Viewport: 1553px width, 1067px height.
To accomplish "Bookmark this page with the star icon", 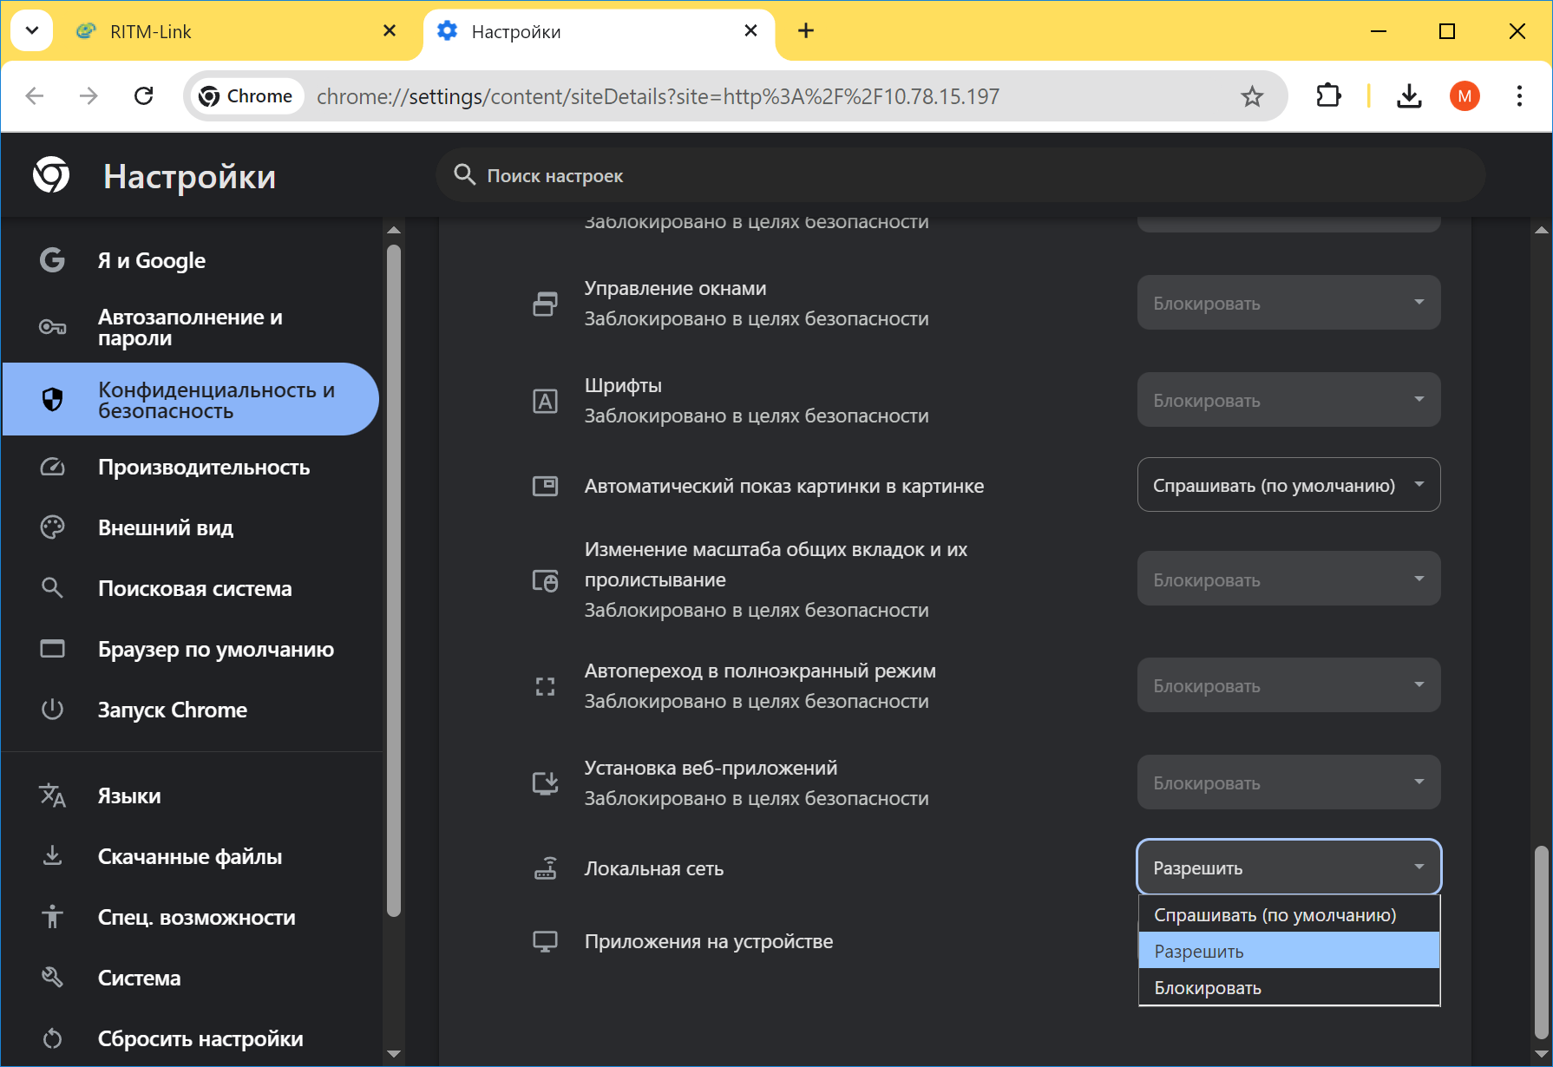I will (x=1252, y=96).
